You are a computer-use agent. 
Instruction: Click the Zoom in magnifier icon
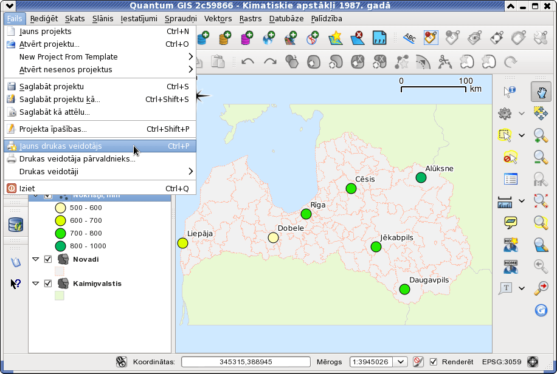tap(541, 135)
